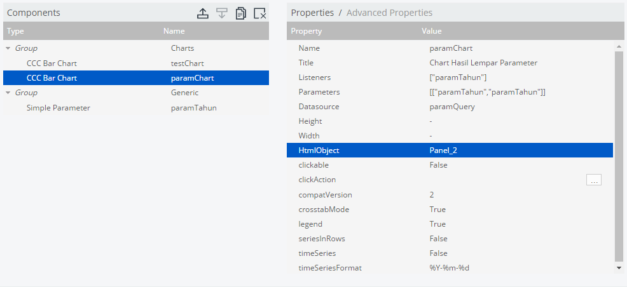Open the clickAction editor ellipsis button
The image size is (627, 287).
[593, 180]
